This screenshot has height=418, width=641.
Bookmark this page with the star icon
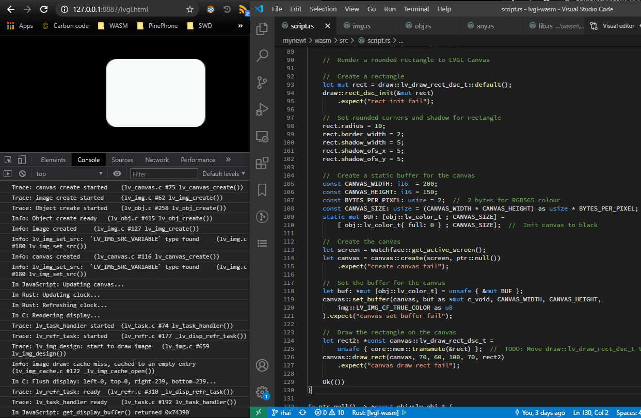tap(190, 9)
